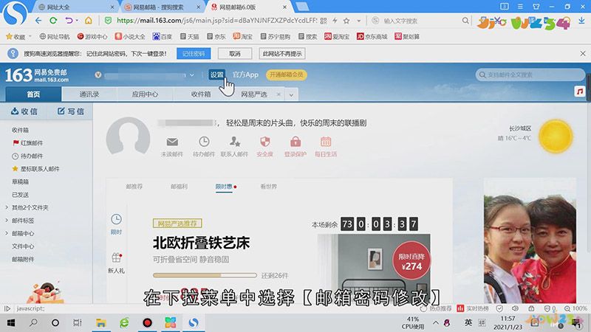
Task: Open 安全度 shield icon
Action: point(265,142)
